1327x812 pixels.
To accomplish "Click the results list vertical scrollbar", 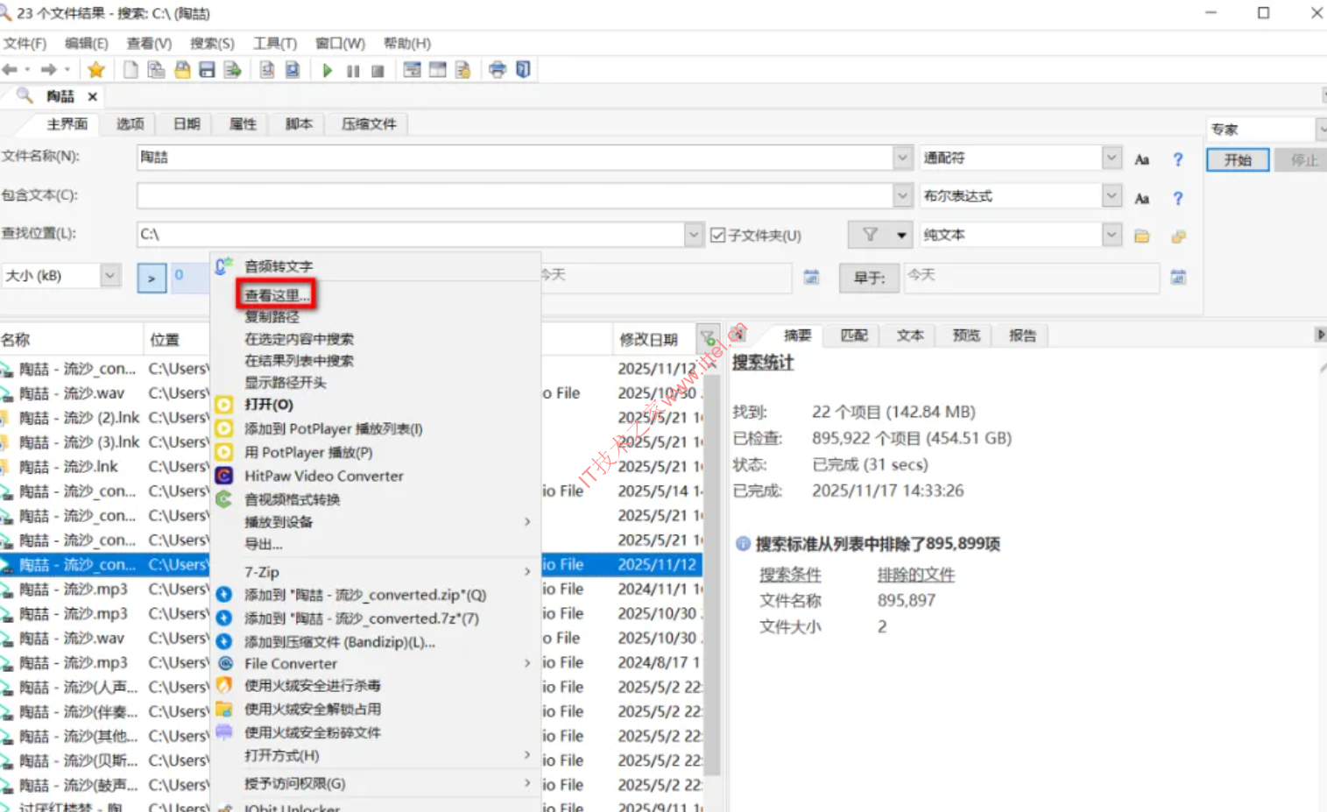I will point(711,569).
